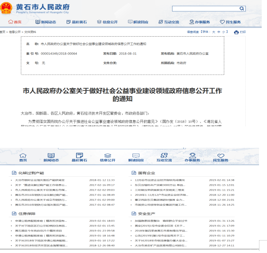Click the 互动交流 icon in lower navigation
The width and height of the screenshot is (267, 253).
click(x=164, y=155)
